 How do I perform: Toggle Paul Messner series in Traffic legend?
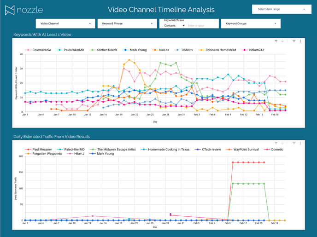pyautogui.click(x=38, y=150)
